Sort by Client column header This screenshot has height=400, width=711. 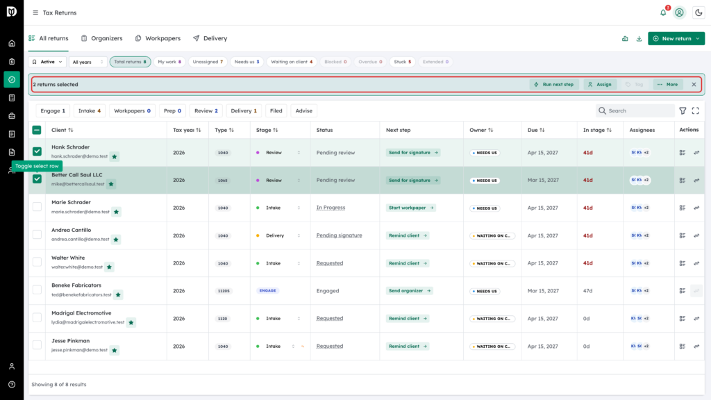click(x=62, y=130)
